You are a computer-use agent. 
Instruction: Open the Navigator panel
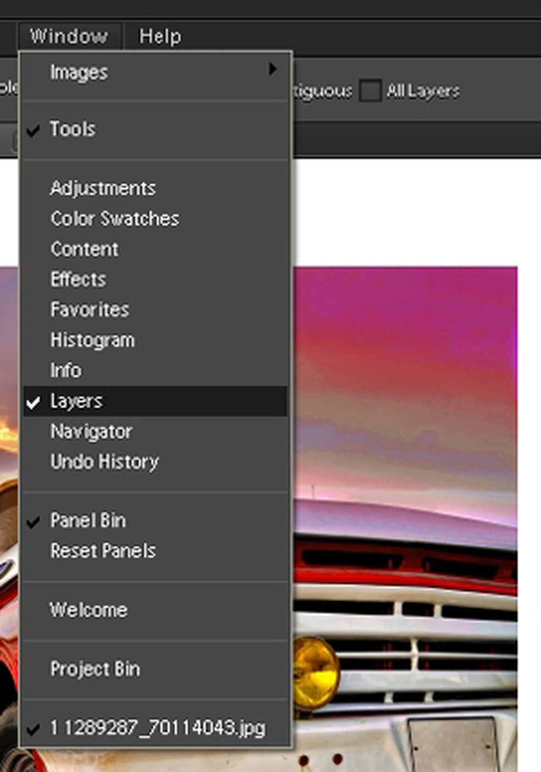click(91, 432)
